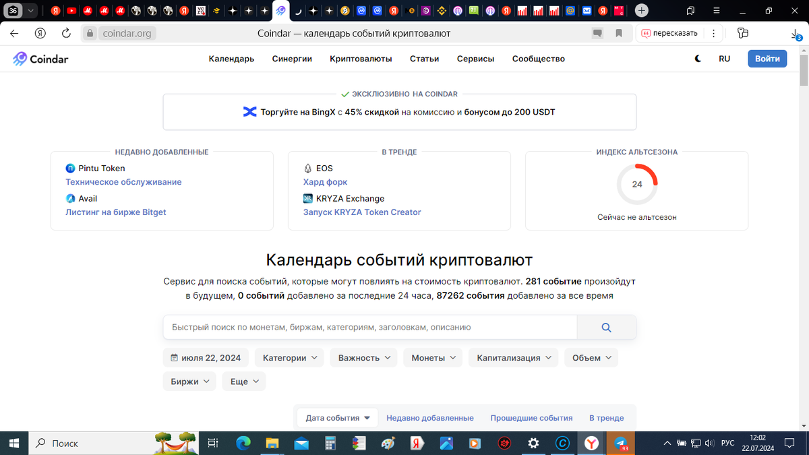The height and width of the screenshot is (455, 809).
Task: Click the EOS coin icon
Action: [308, 169]
